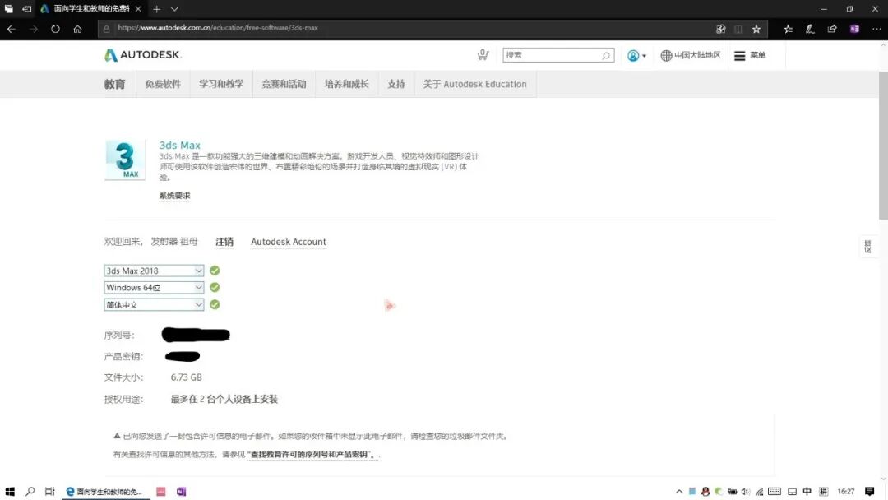The width and height of the screenshot is (888, 500).
Task: Open the action center notifications
Action: coord(869,492)
